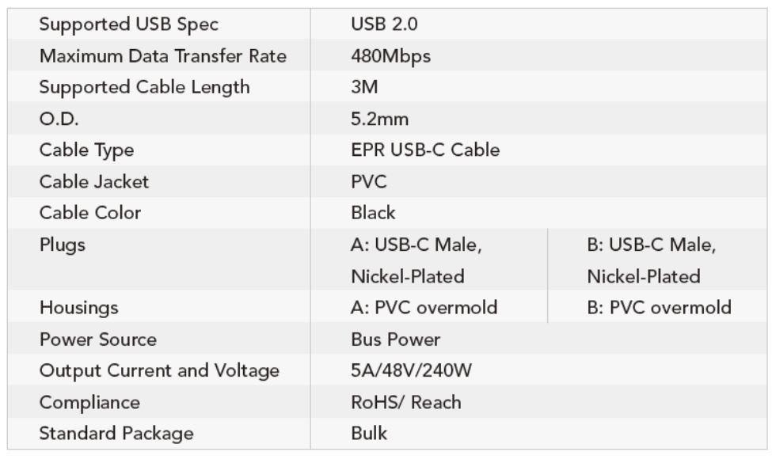Click the 'O.D.' row label

point(60,119)
